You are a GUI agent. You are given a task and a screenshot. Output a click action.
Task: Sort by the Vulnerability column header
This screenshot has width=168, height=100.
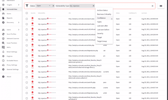(x=41, y=13)
